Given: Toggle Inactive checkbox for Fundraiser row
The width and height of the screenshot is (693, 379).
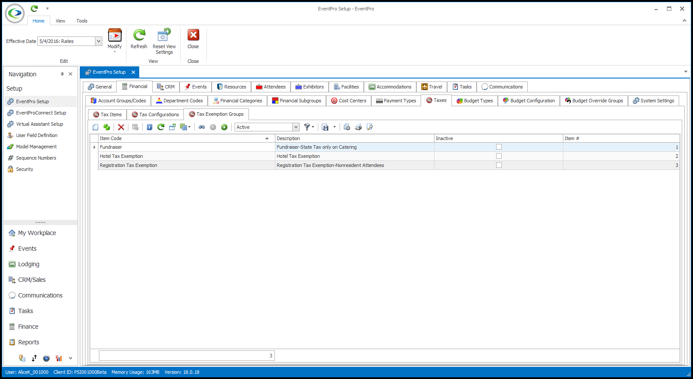Looking at the screenshot, I should [x=499, y=147].
